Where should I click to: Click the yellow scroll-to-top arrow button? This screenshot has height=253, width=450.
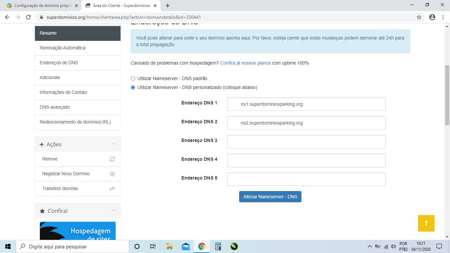(x=426, y=223)
